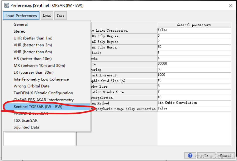
Task: Edit the value 7 window size field
Action: (x=194, y=92)
